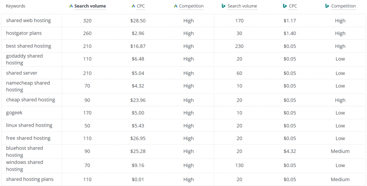Sort by Google Competition column header
The width and height of the screenshot is (367, 186).
(x=191, y=6)
